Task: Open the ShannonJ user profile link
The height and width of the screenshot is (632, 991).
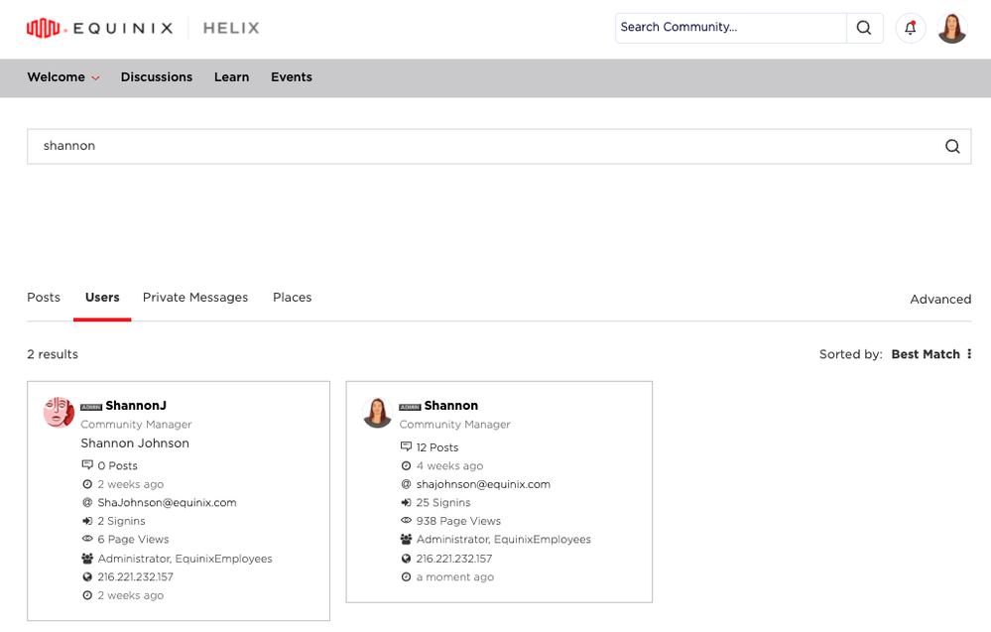Action: tap(136, 406)
